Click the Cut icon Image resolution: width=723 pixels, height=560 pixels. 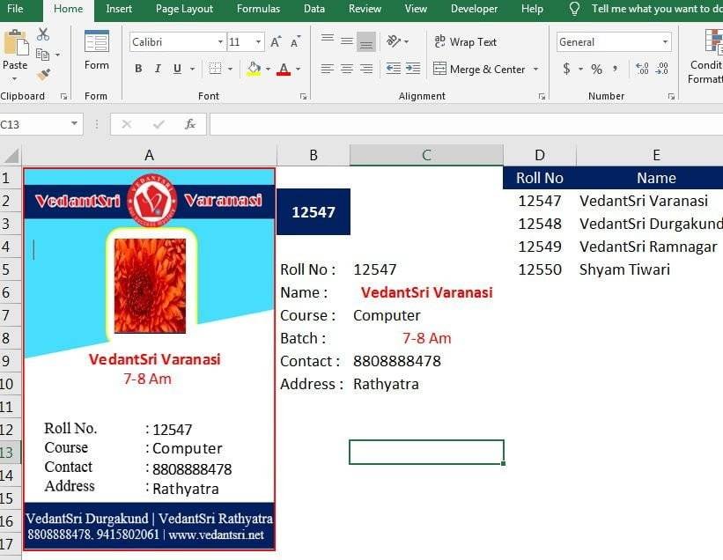pos(41,33)
